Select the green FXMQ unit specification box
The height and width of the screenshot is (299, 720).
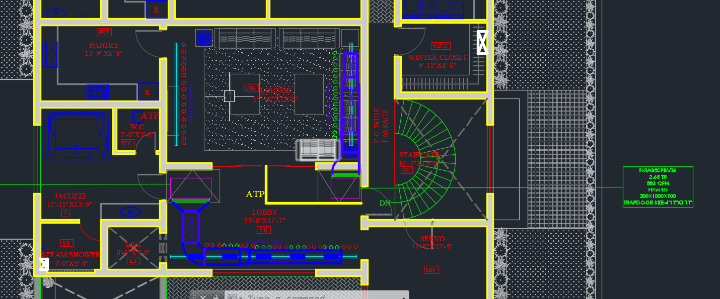[x=658, y=187]
